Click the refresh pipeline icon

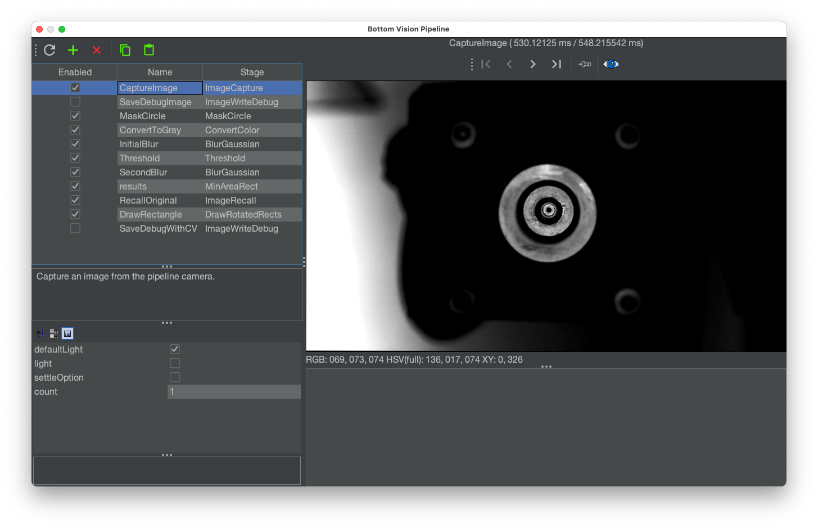coord(49,50)
